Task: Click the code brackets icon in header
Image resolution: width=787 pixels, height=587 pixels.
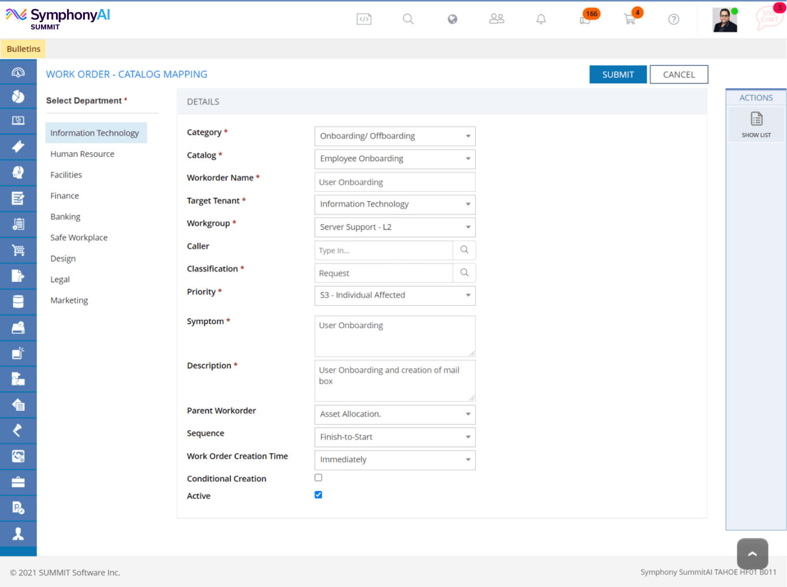Action: [x=364, y=19]
